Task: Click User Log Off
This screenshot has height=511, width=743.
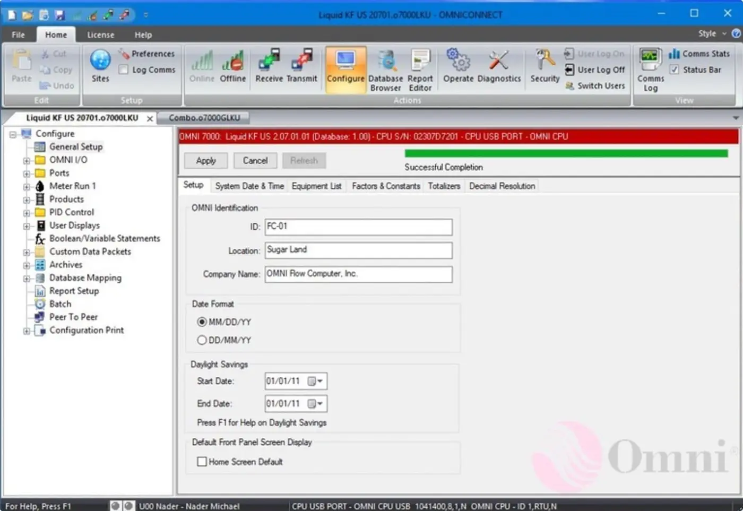Action: point(595,70)
